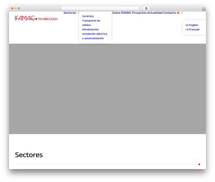Click the IFAMAC Technology logo
215x182 pixels.
coord(36,18)
